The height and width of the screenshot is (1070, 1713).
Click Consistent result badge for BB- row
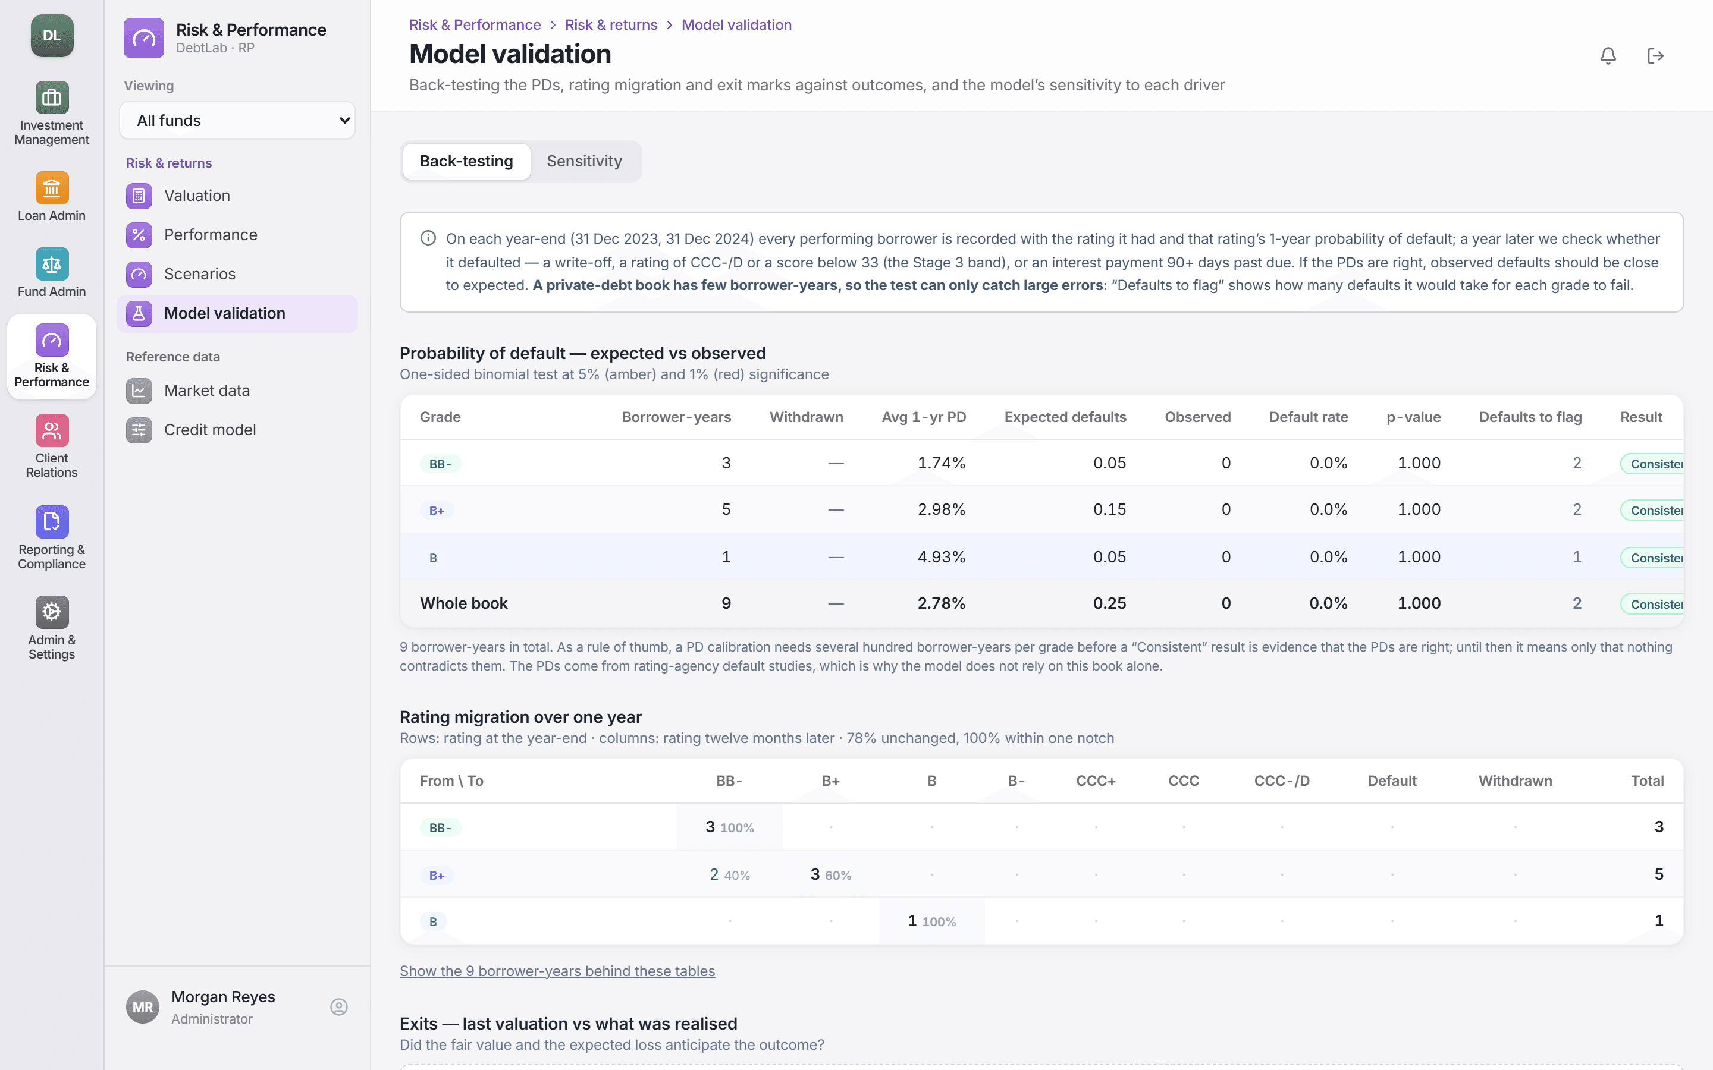(x=1651, y=464)
